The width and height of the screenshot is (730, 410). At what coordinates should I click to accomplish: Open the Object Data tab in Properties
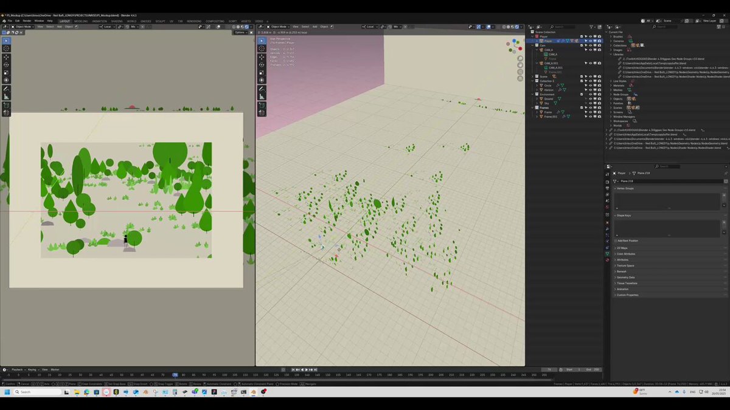click(607, 254)
